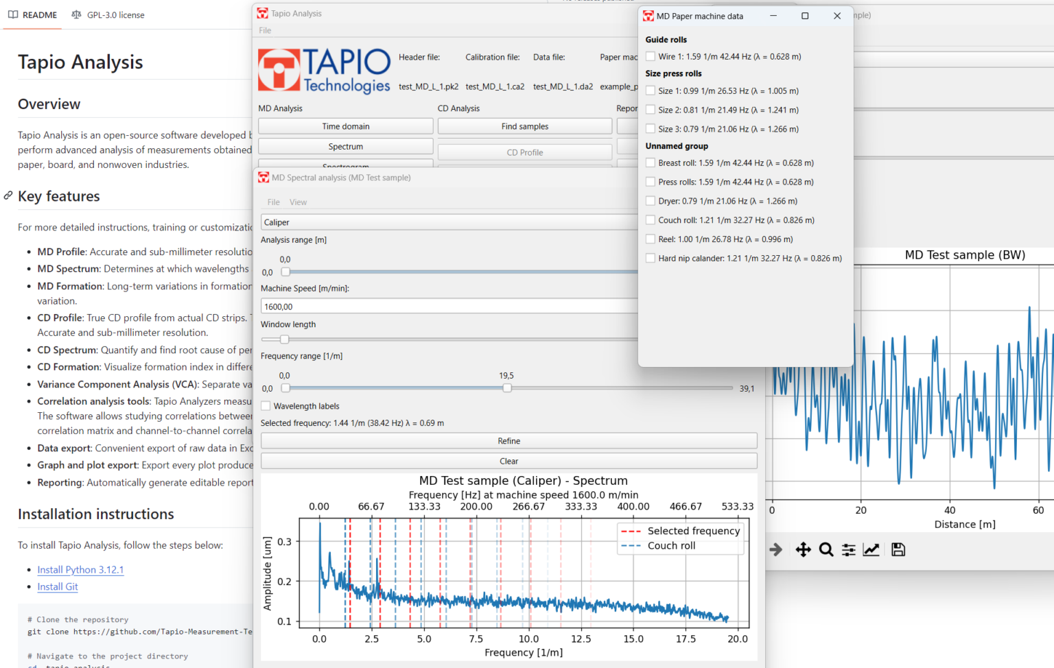
Task: Click the Frequency range slider handle
Action: pyautogui.click(x=507, y=387)
